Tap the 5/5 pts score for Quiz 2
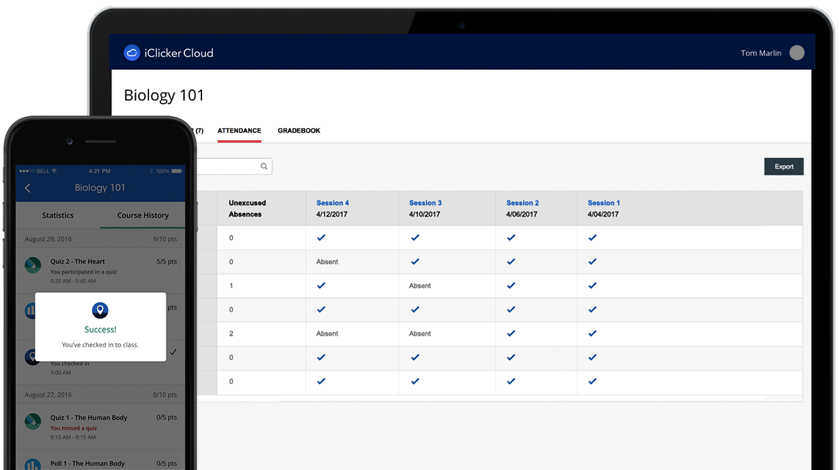Image resolution: width=839 pixels, height=470 pixels. tap(167, 262)
